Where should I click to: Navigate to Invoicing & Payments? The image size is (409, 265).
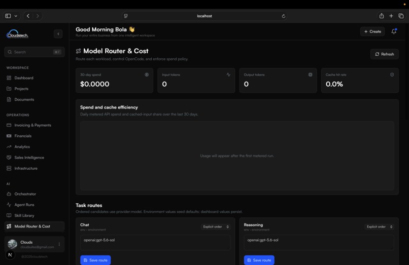pyautogui.click(x=35, y=125)
